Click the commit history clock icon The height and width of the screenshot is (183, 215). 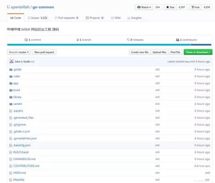coord(26,40)
